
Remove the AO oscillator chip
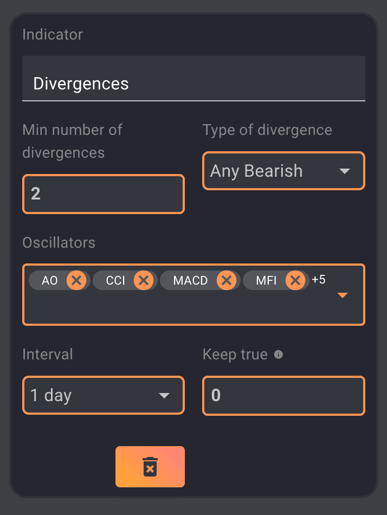(76, 280)
